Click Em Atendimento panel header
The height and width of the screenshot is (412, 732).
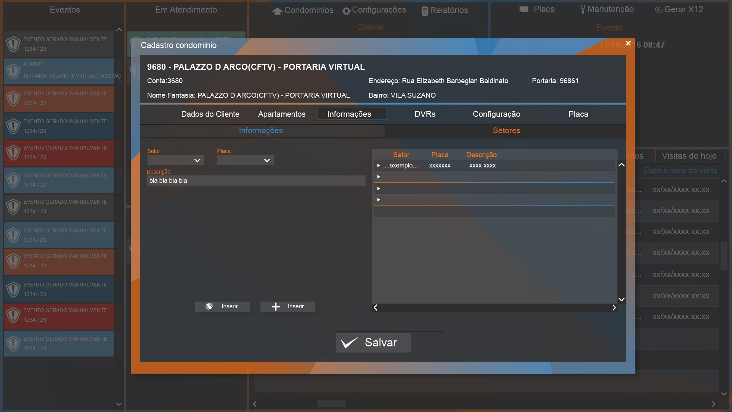pos(186,10)
